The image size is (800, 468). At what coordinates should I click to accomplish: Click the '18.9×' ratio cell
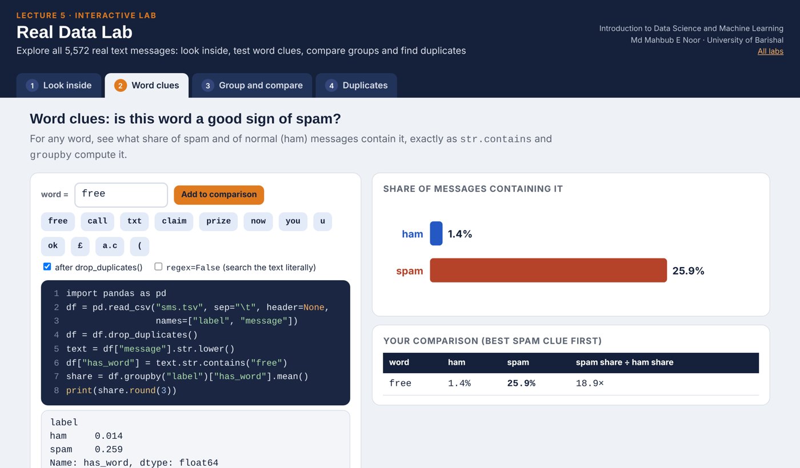click(x=590, y=384)
